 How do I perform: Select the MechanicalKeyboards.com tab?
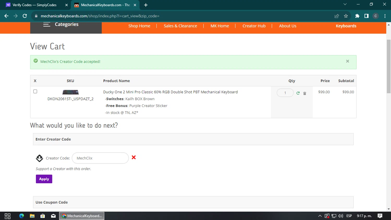pyautogui.click(x=105, y=5)
